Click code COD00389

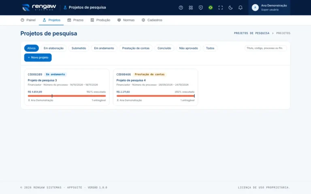(x=35, y=74)
